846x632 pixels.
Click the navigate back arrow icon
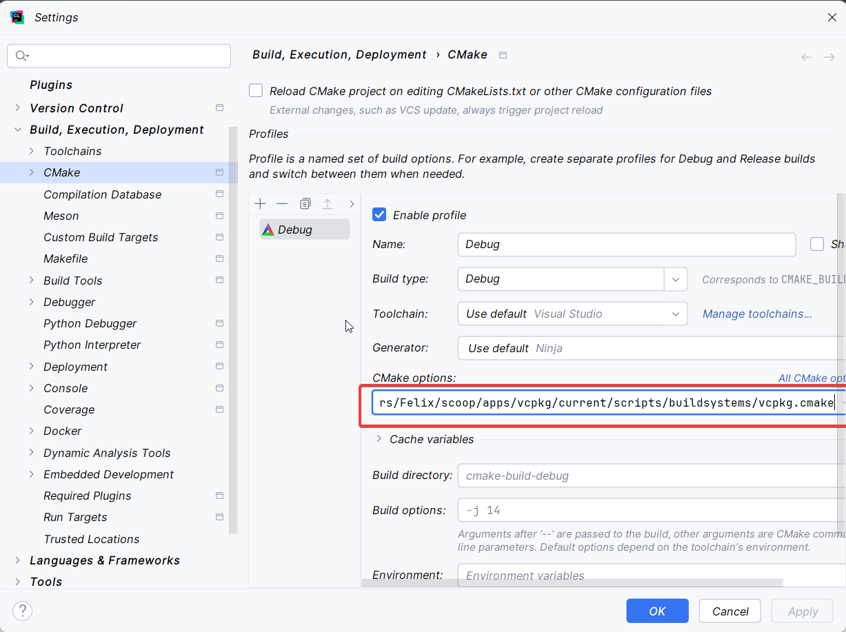point(806,57)
